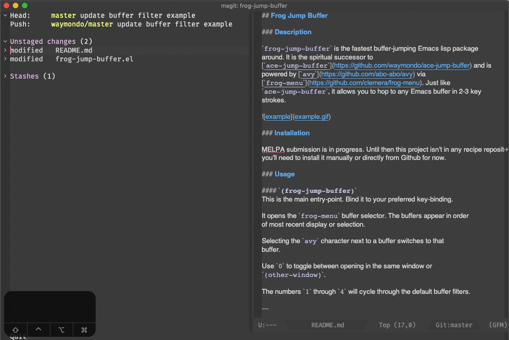Collapse the Head section chevron
509x340 pixels.
(5, 15)
